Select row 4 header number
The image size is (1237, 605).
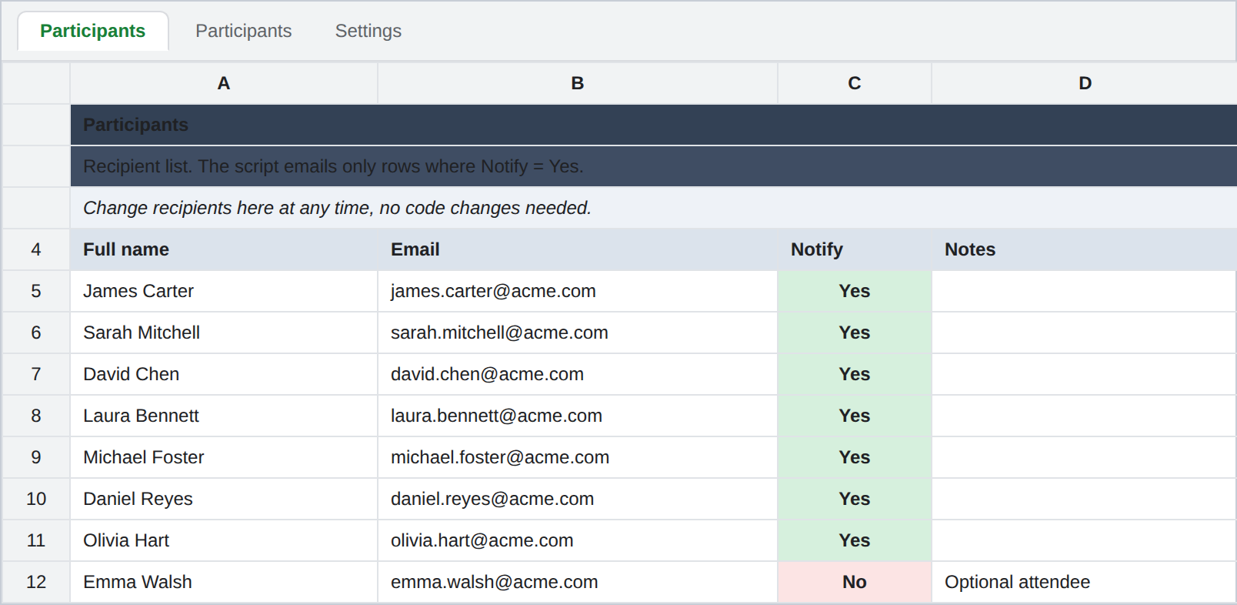click(36, 249)
